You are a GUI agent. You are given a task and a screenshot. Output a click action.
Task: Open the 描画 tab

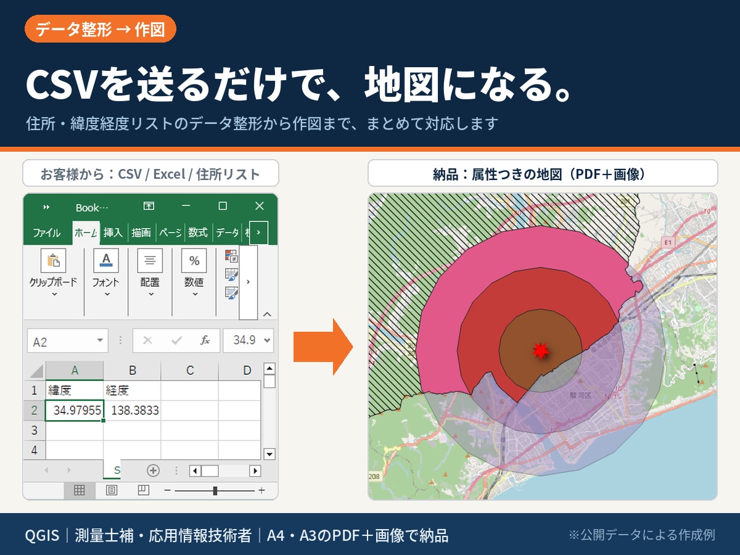point(141,232)
